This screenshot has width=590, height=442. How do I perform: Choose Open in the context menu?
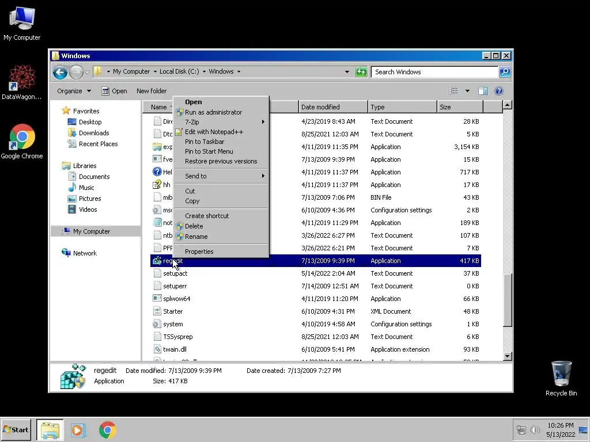tap(221, 102)
